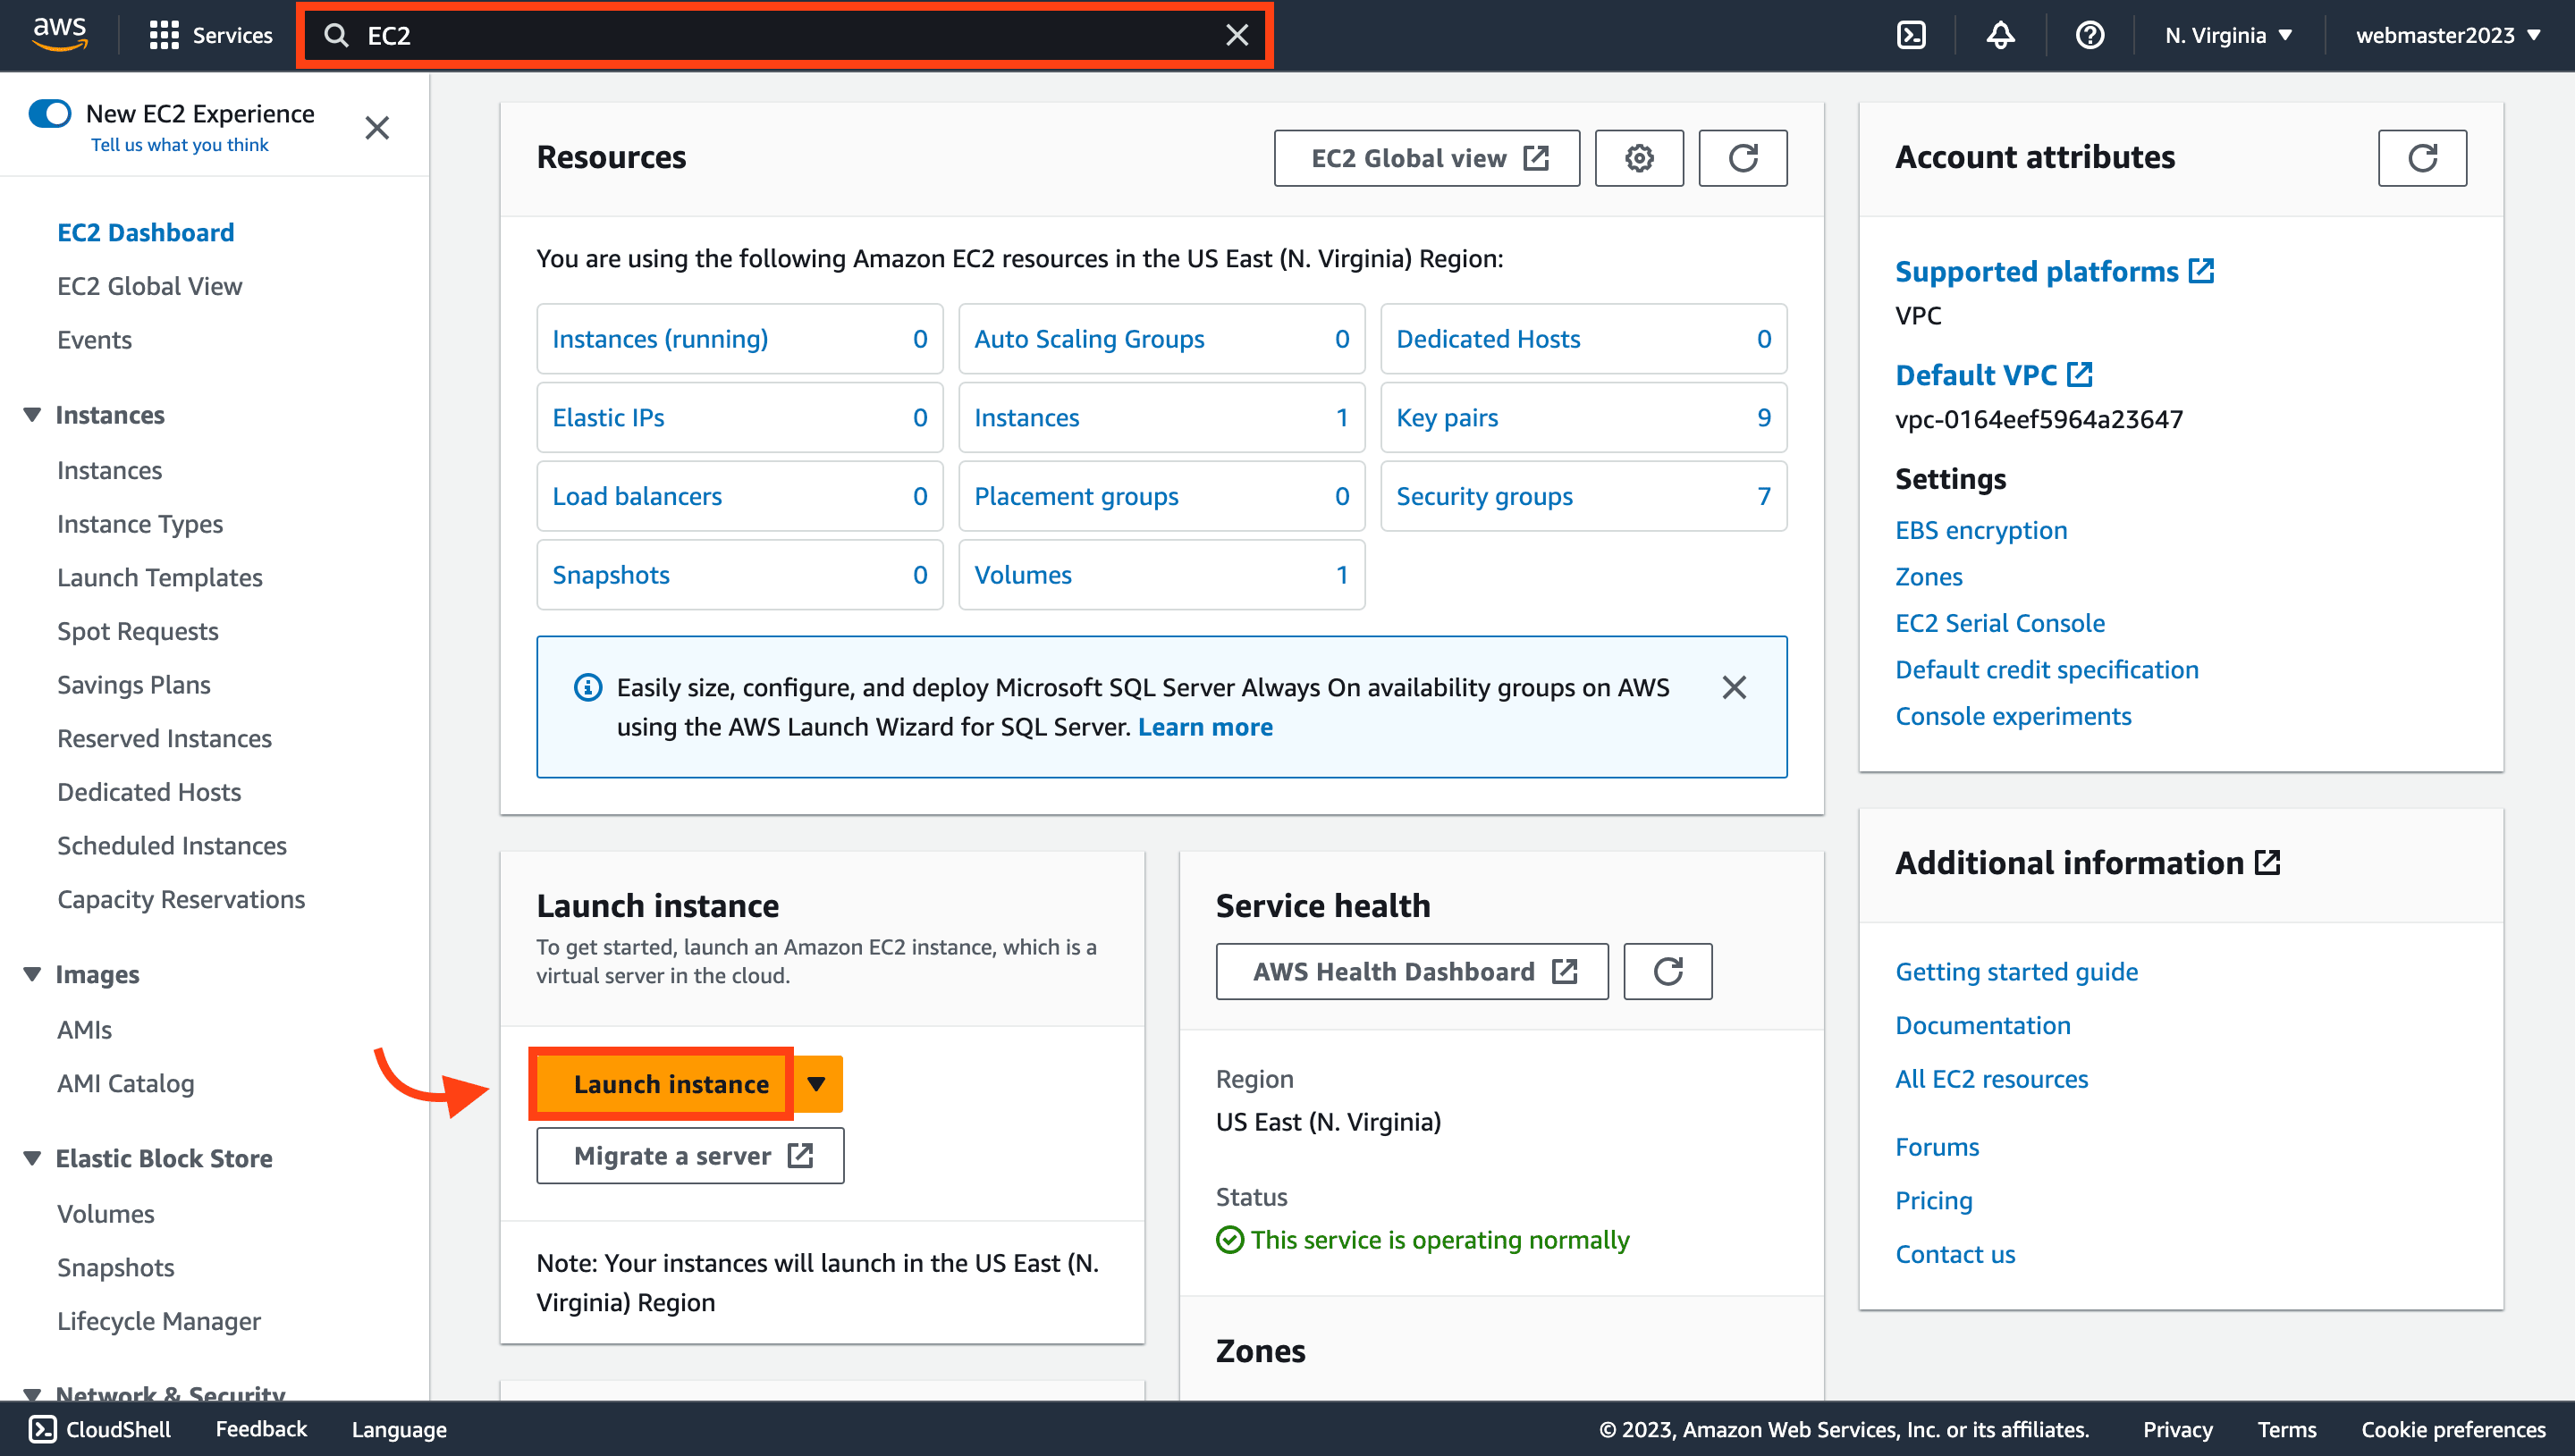
Task: Open the N. Virginia region dropdown
Action: click(2229, 36)
